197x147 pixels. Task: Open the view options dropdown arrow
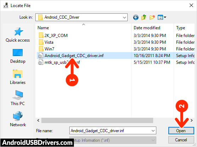(x=165, y=17)
